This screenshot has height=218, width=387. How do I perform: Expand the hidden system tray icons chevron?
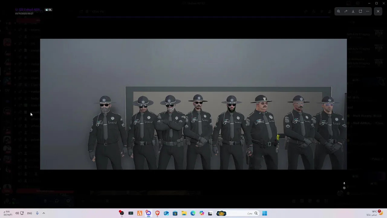[x=44, y=213]
